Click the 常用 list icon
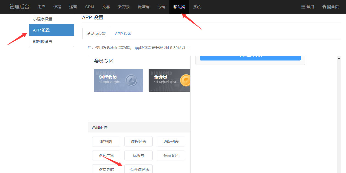 303,7
